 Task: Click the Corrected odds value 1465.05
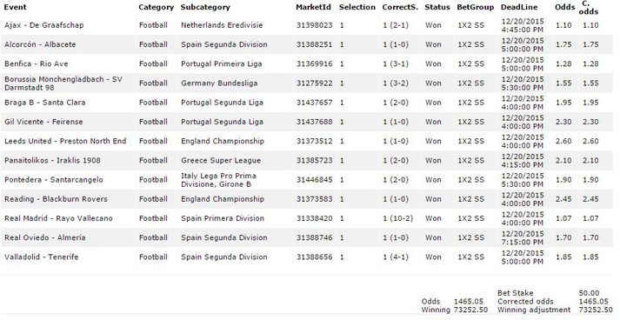coord(593,302)
